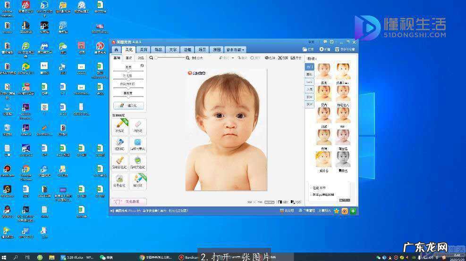
Task: Open the 文字 tab
Action: [173, 49]
